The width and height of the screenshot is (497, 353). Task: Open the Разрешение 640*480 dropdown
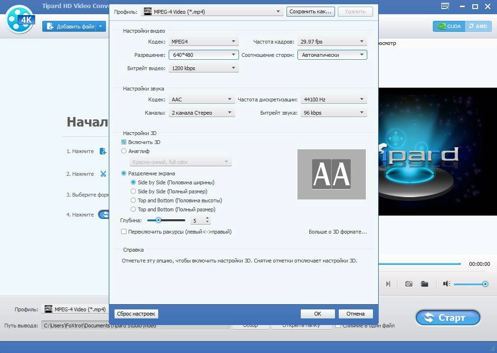point(203,55)
